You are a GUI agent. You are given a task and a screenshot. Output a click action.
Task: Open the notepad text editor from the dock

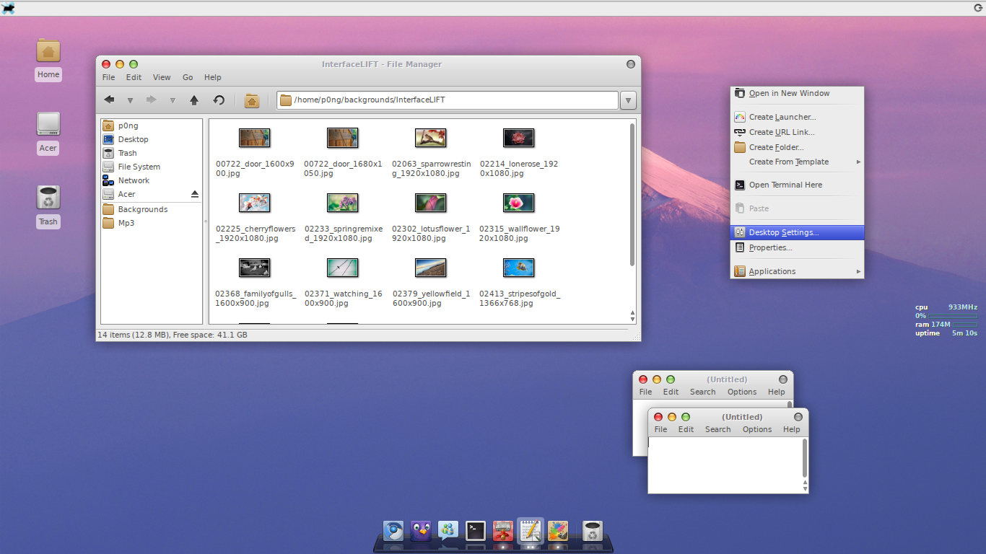(531, 532)
